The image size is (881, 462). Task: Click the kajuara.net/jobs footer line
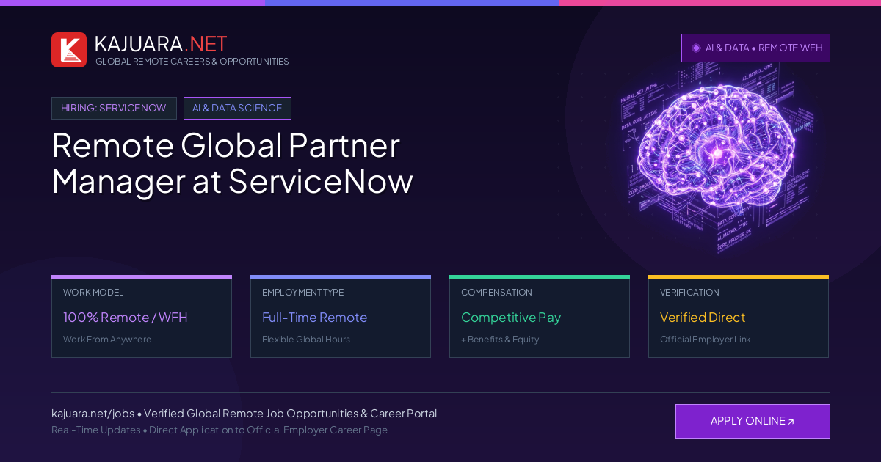[244, 414]
